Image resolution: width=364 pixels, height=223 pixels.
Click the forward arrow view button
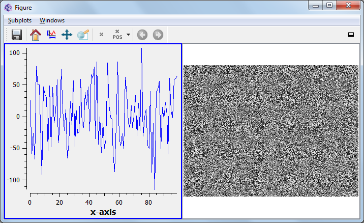click(x=158, y=35)
